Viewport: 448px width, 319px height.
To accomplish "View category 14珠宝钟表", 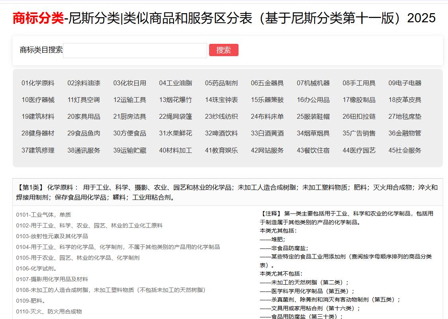I will pyautogui.click(x=221, y=100).
